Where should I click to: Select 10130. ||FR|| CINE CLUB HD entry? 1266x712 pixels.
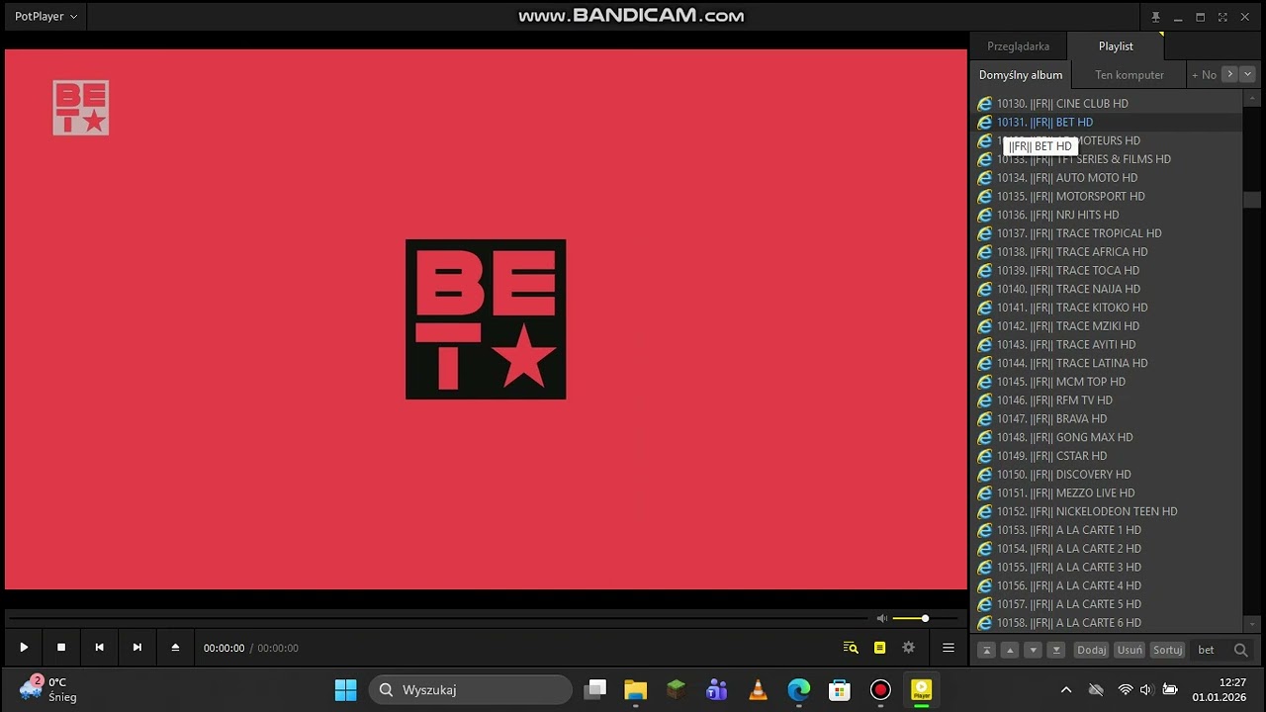coord(1106,104)
